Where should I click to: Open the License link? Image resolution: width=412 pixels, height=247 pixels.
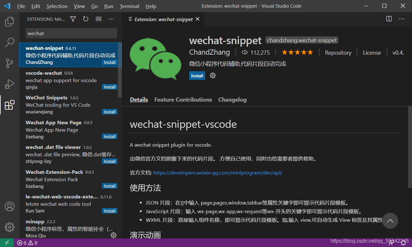372,53
